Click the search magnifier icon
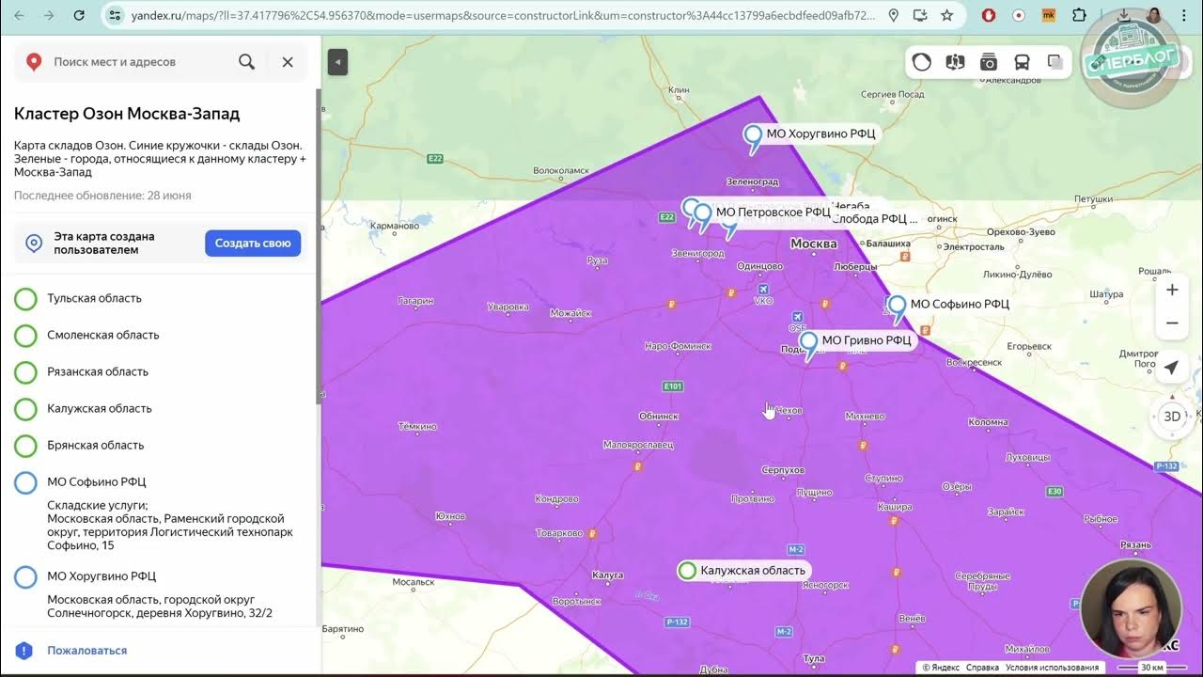This screenshot has width=1203, height=677. click(246, 62)
